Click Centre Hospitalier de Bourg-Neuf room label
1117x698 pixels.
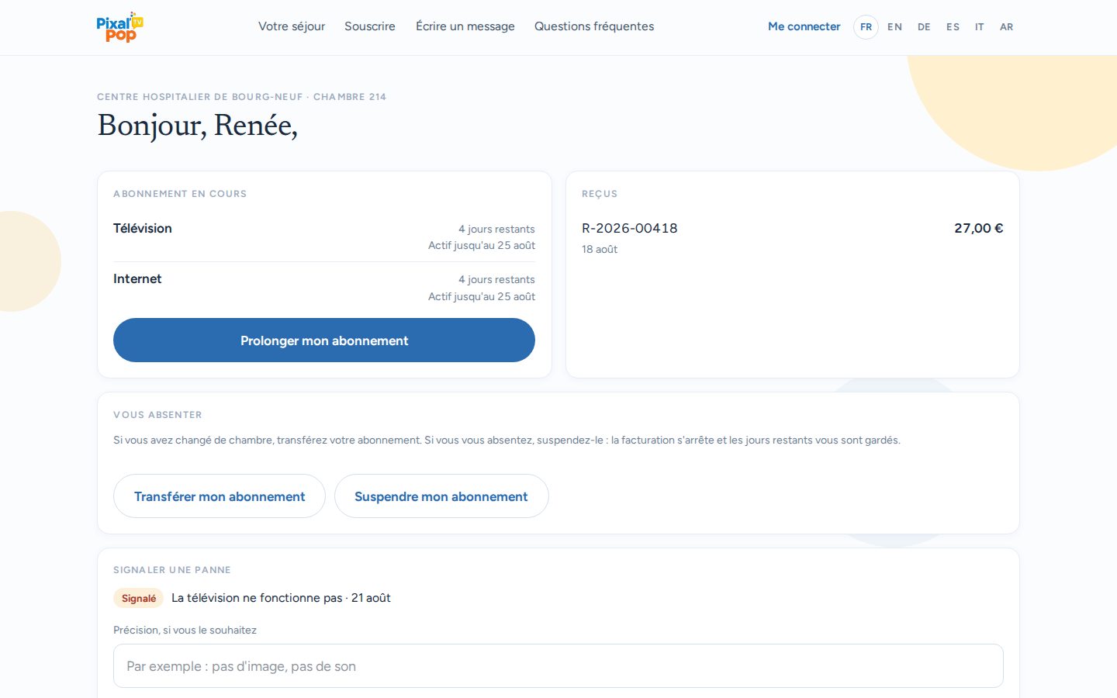241,97
